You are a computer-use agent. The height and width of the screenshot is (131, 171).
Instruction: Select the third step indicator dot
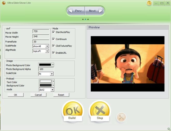[x=88, y=19]
